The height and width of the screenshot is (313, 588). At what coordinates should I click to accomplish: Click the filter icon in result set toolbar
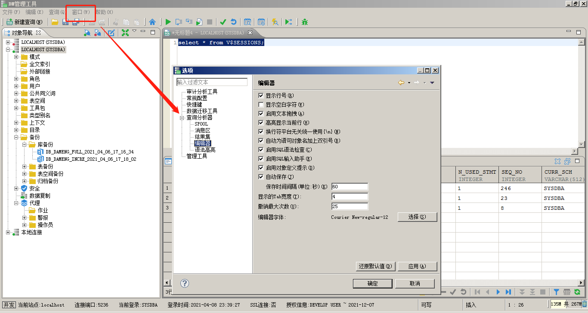point(557,292)
